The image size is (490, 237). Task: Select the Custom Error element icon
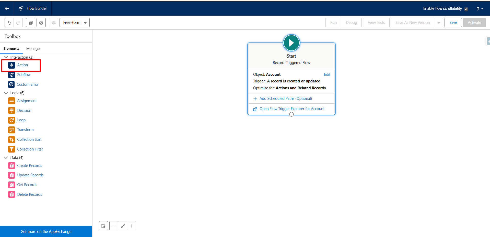click(11, 84)
